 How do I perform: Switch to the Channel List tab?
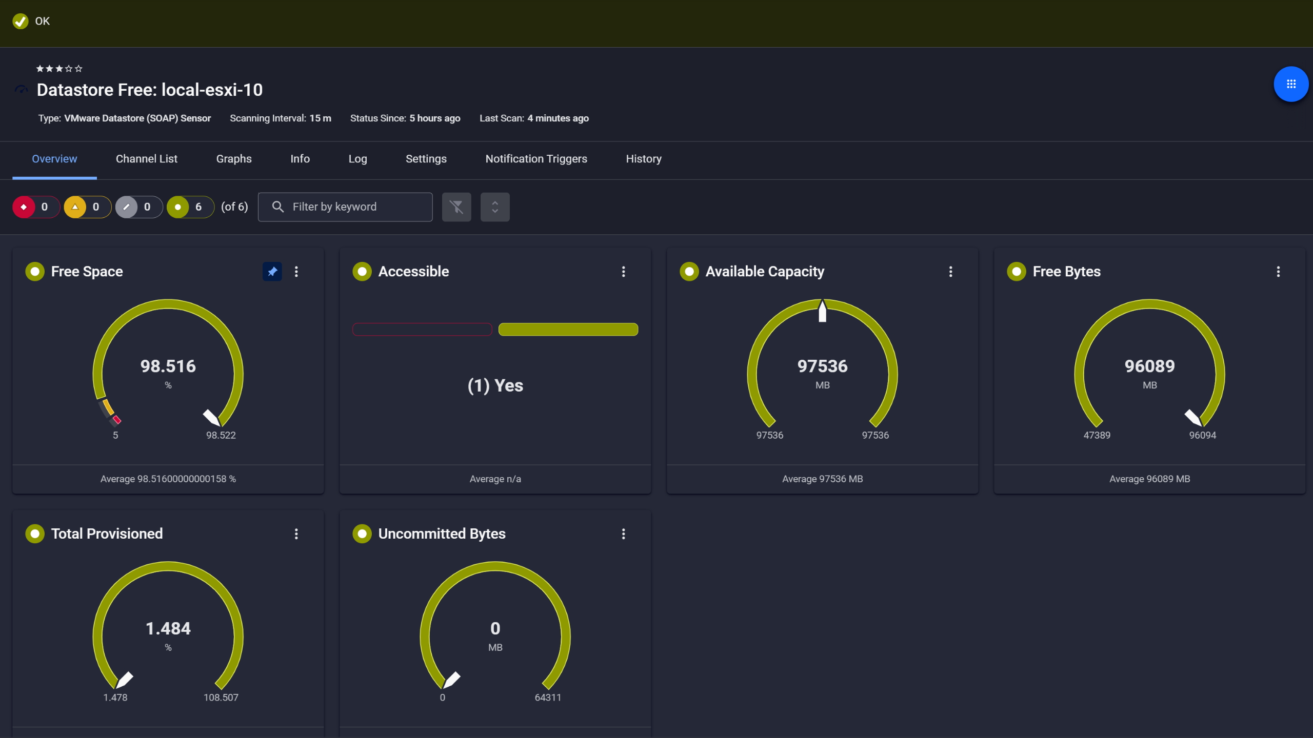coord(147,159)
